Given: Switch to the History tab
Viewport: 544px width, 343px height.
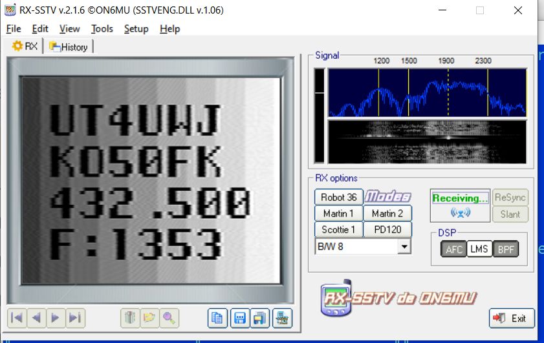Looking at the screenshot, I should (70, 47).
